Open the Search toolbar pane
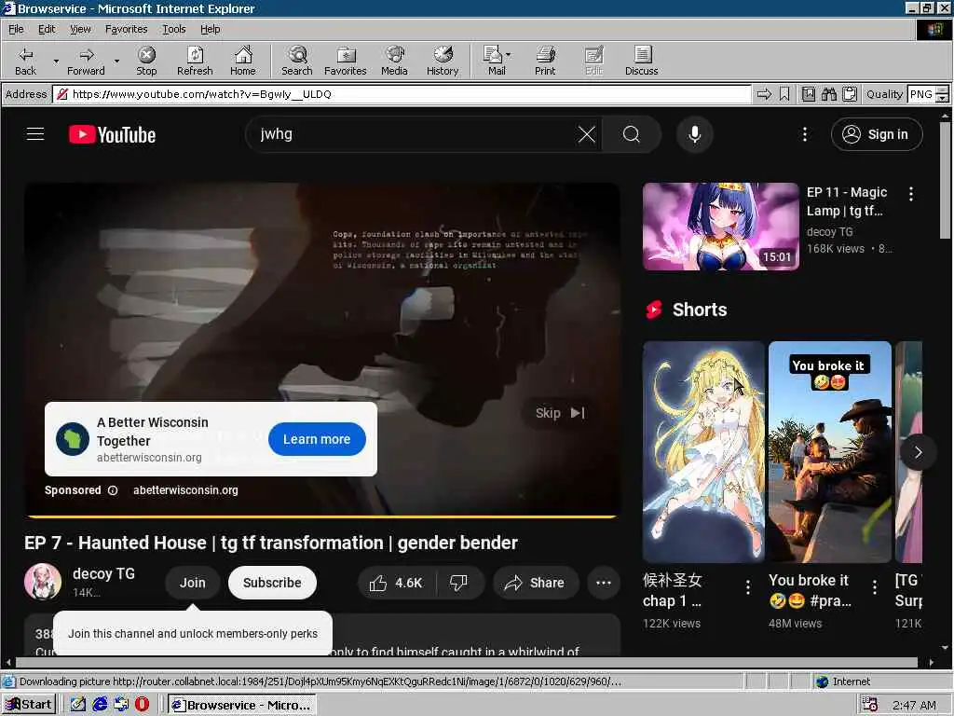954x716 pixels. coord(297,61)
